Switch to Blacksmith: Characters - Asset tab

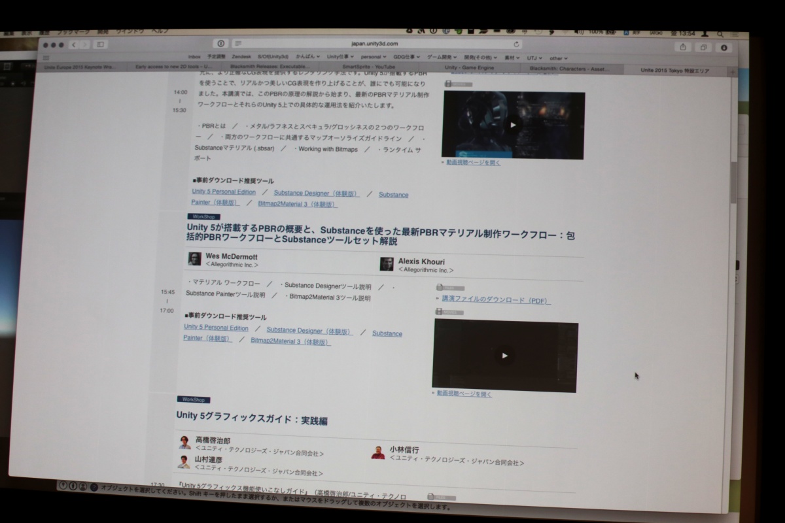click(570, 68)
